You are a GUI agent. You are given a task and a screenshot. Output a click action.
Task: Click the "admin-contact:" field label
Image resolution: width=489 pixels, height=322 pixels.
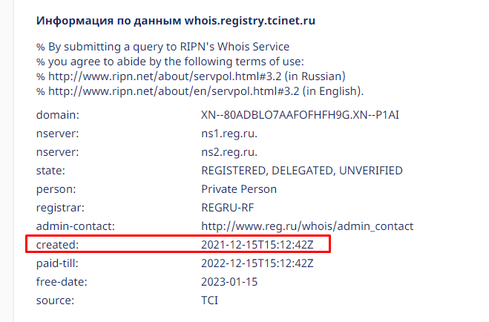(x=76, y=226)
